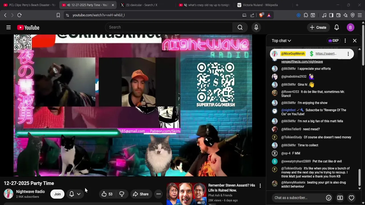This screenshot has width=365, height=205.
Task: Click the Nightwave Radio channel name
Action: 30,192
